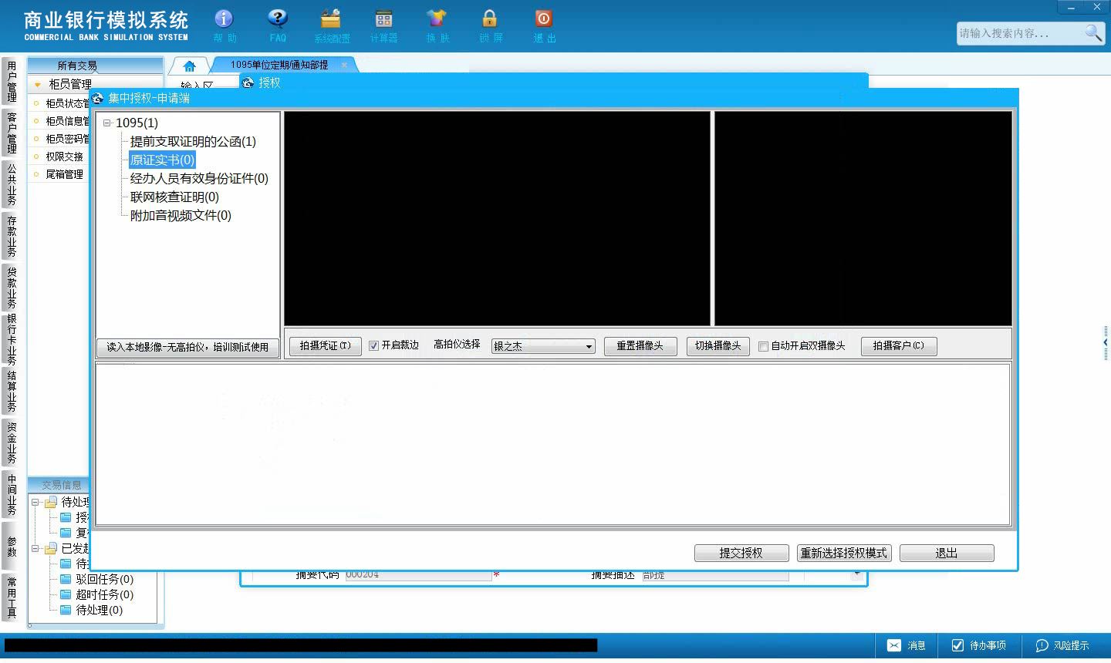This screenshot has width=1111, height=663.
Task: Click the 提交授权 button
Action: pyautogui.click(x=741, y=553)
